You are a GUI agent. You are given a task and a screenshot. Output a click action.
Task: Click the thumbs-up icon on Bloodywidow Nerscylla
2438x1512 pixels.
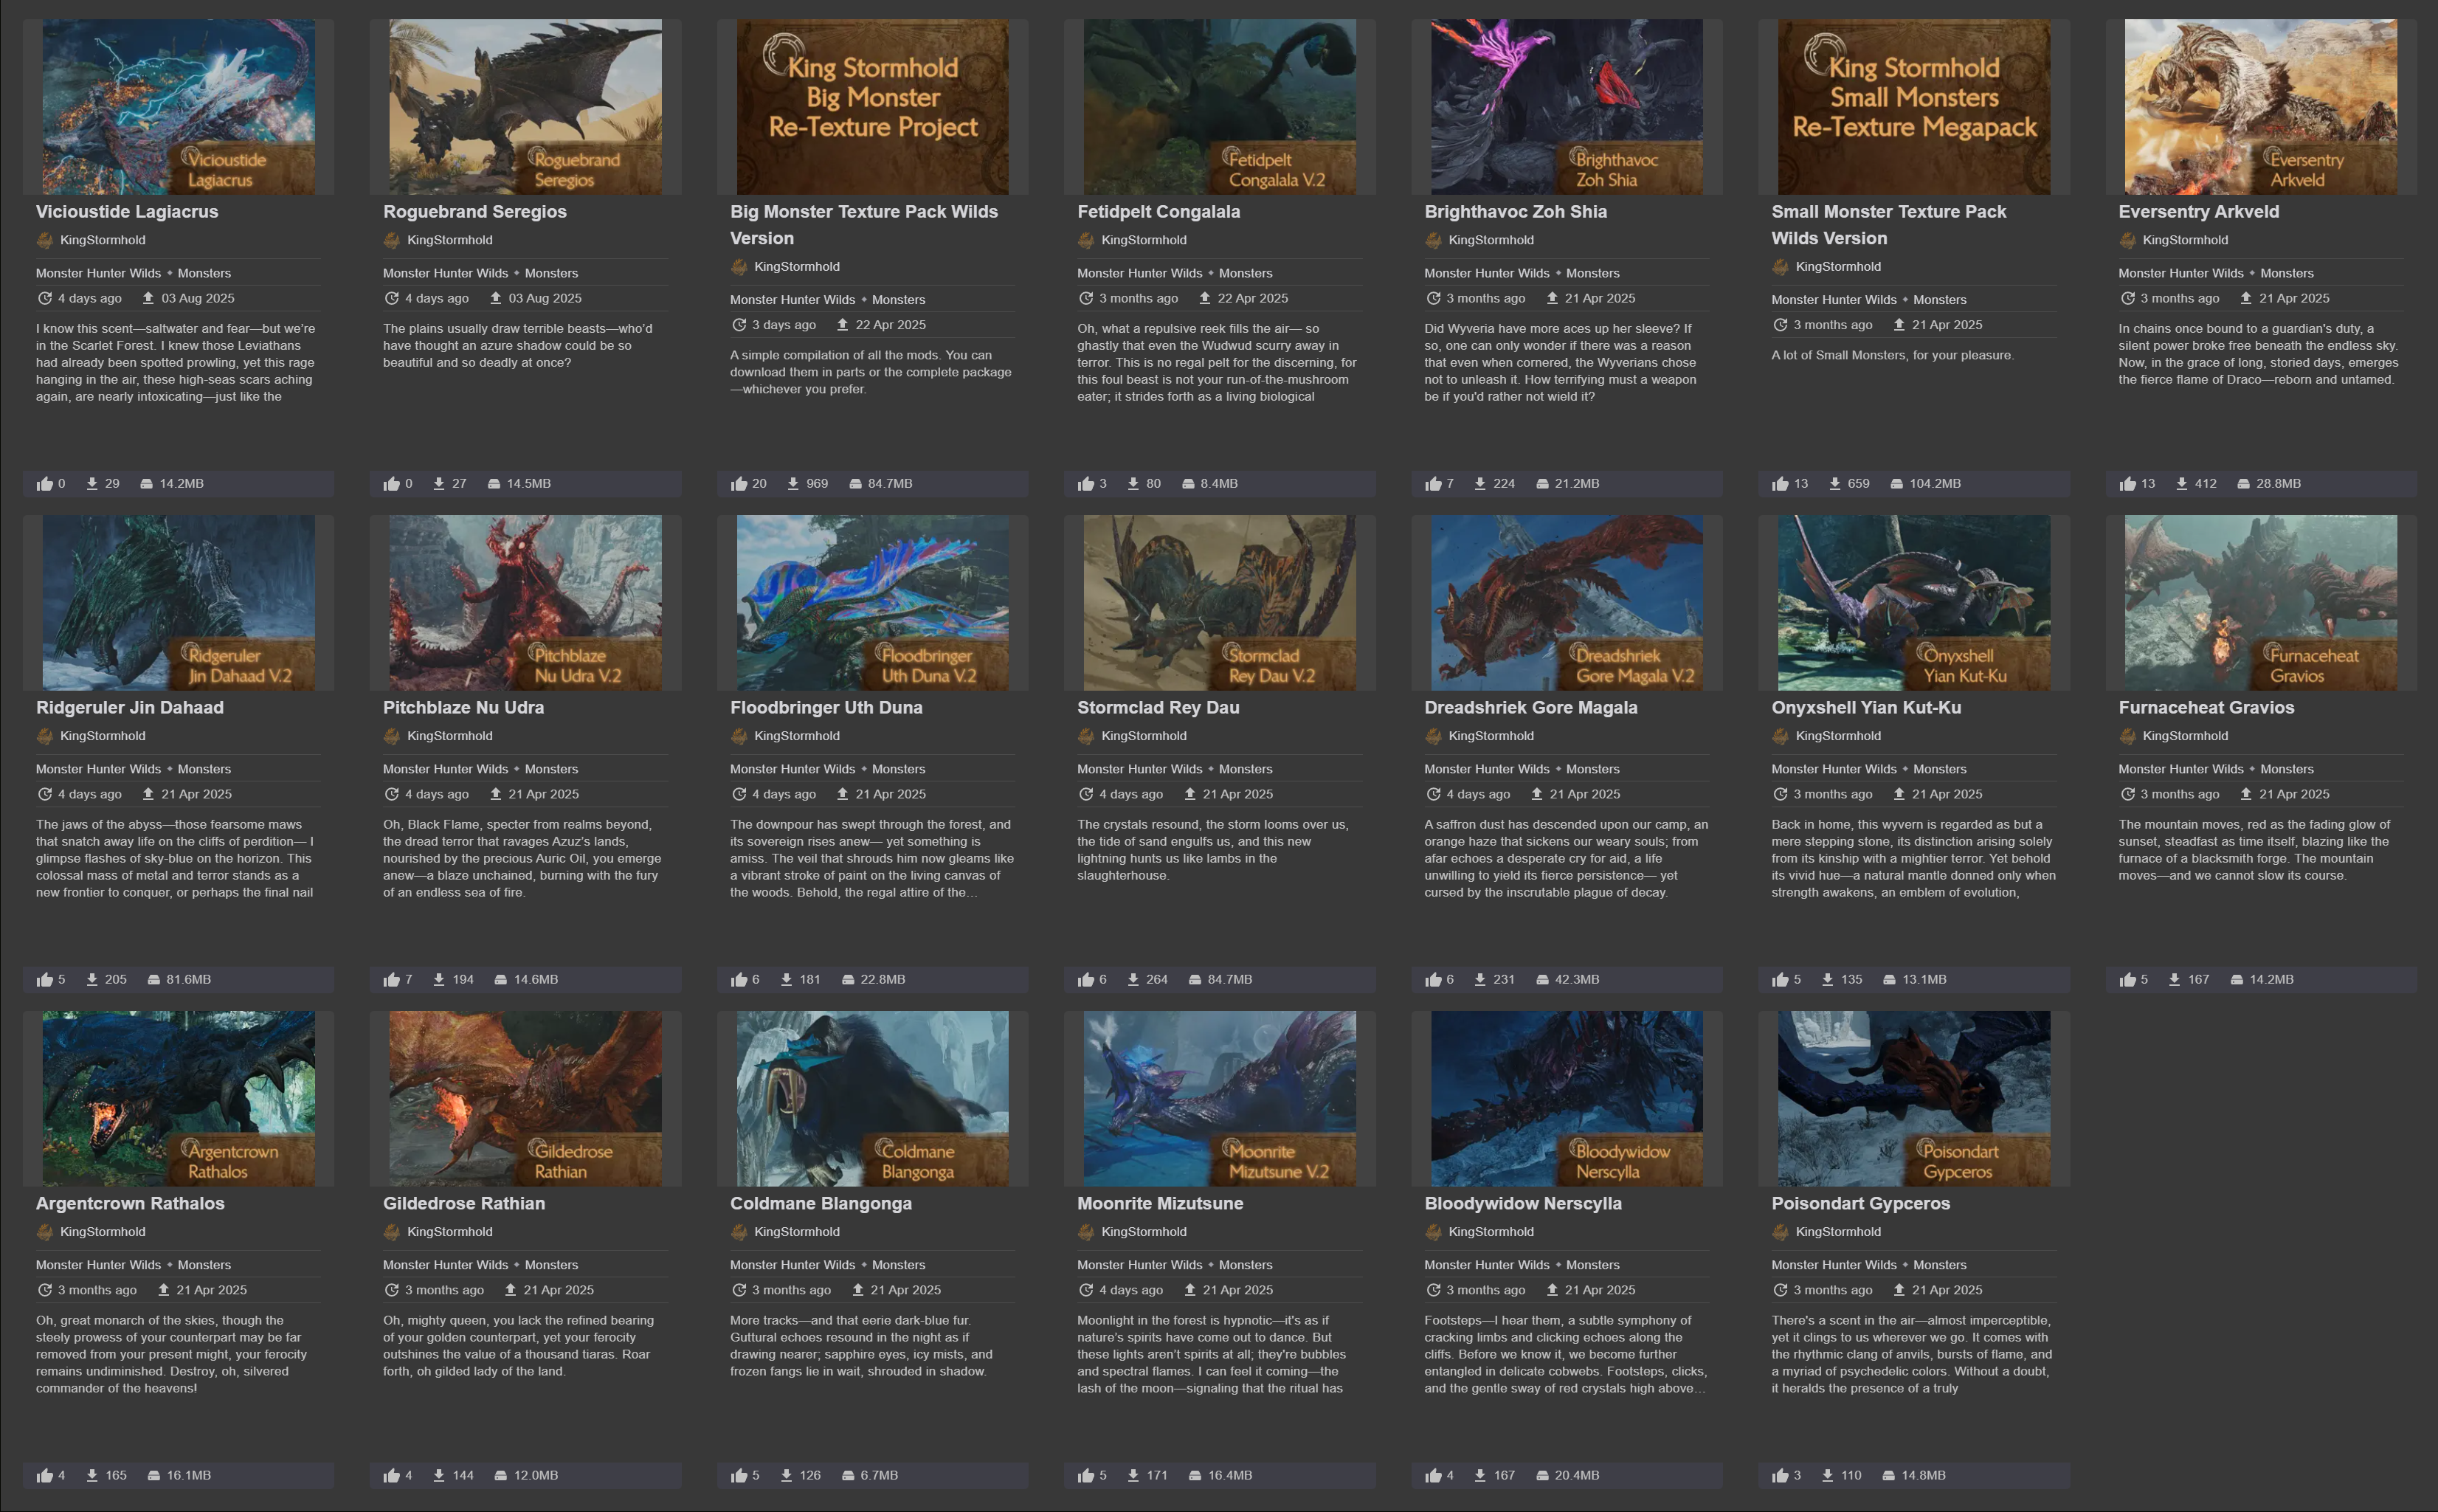tap(1433, 1476)
